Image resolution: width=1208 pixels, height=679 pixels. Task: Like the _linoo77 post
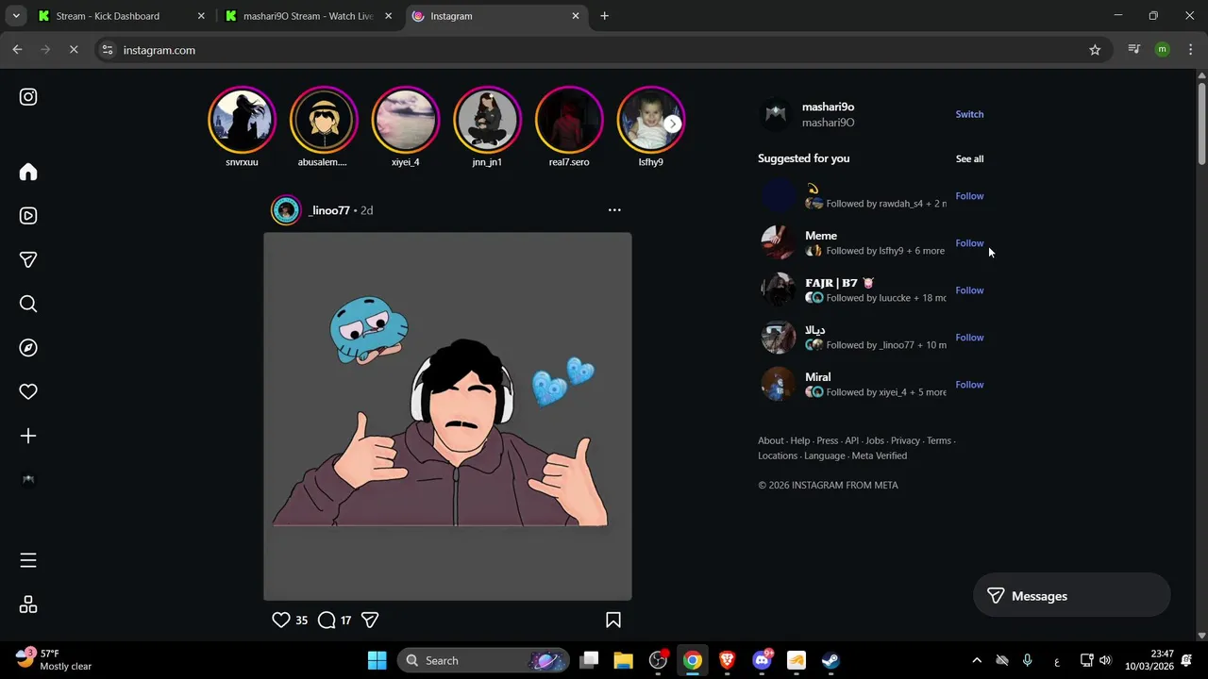tap(281, 620)
